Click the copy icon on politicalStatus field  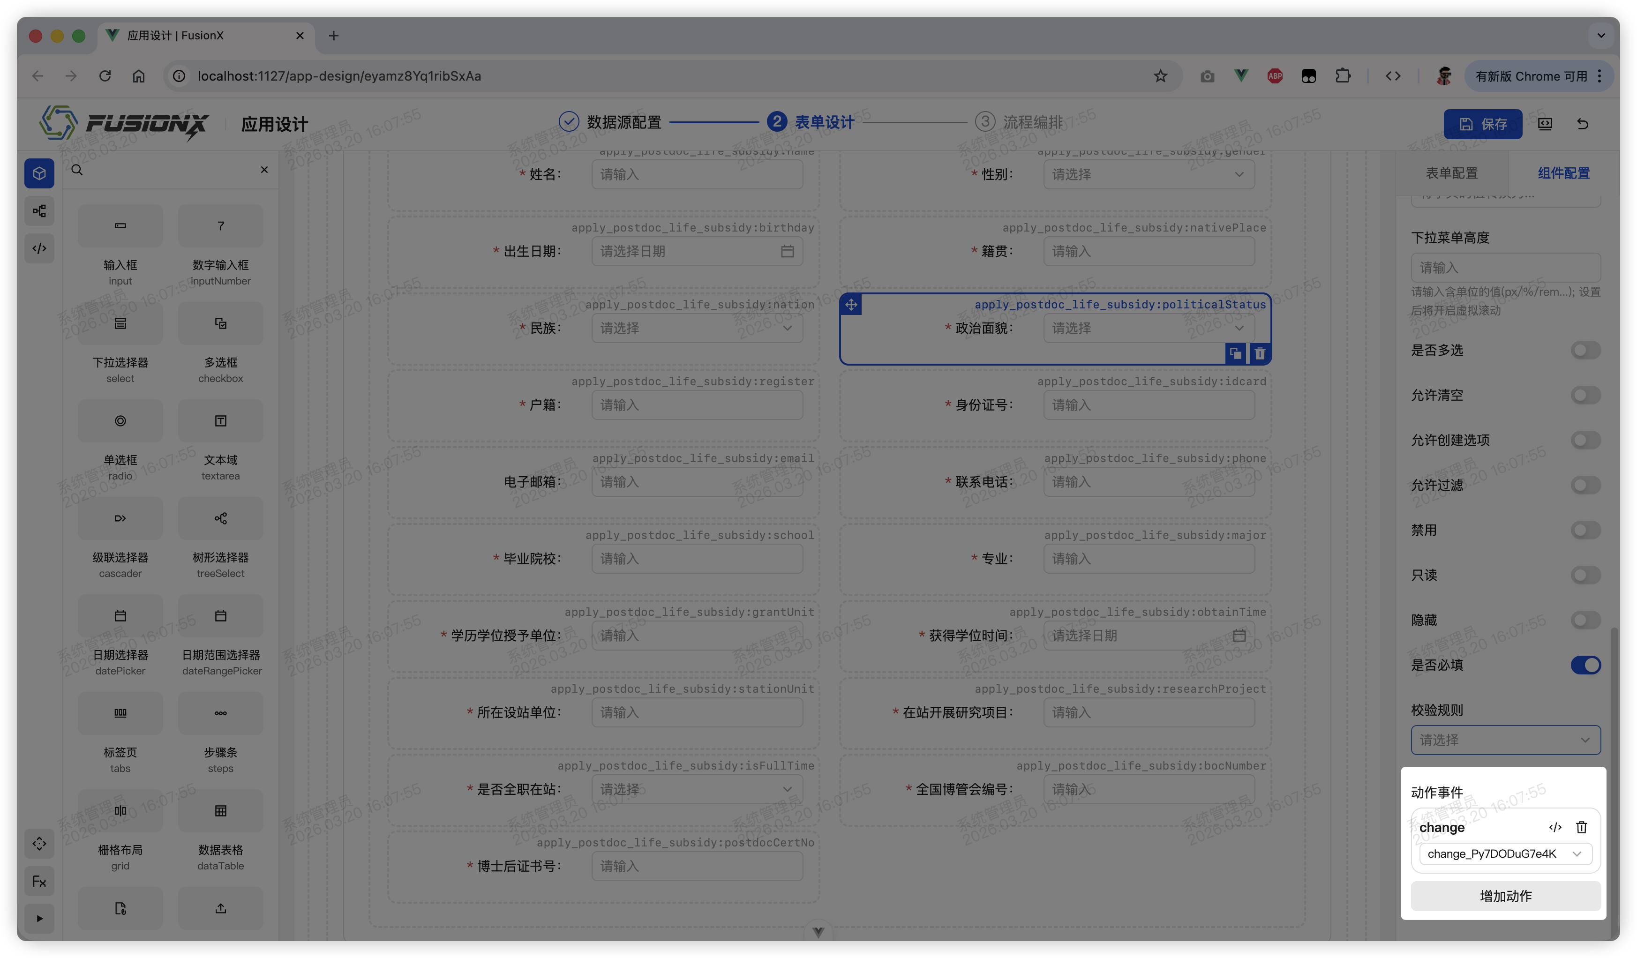pyautogui.click(x=1236, y=353)
